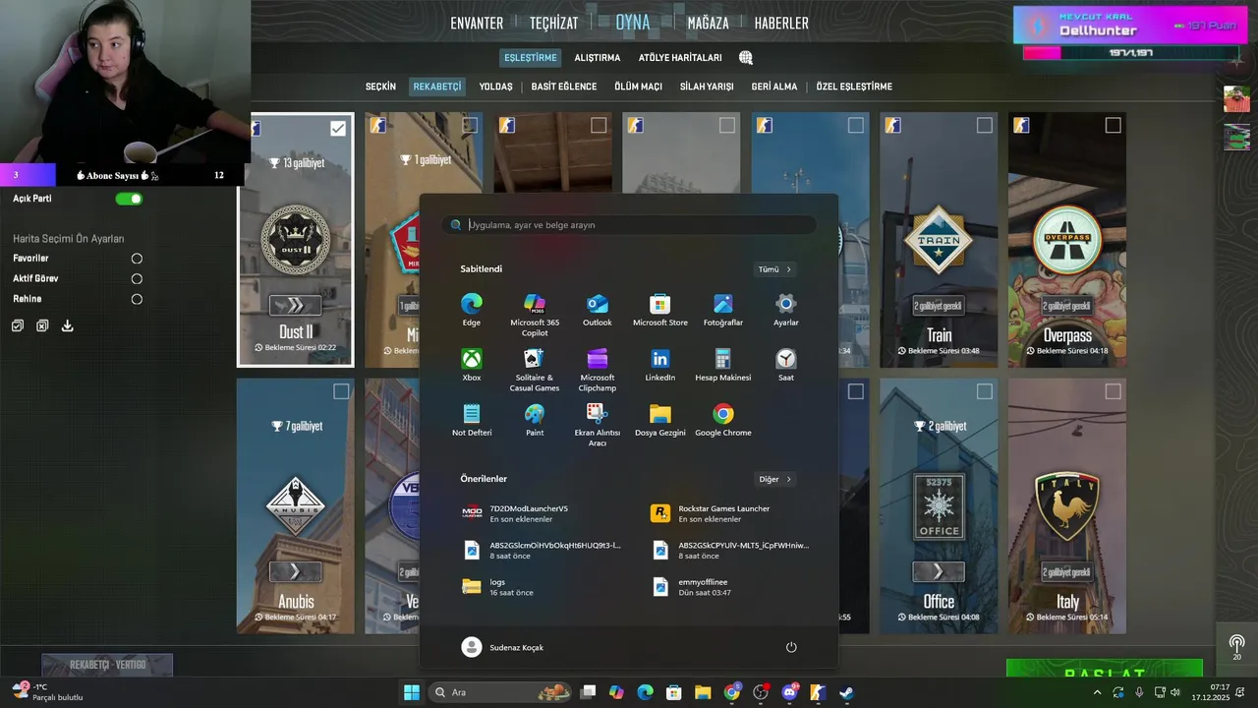Screen dimensions: 1258x708
Task: Open the HABERLER tab
Action: [781, 23]
